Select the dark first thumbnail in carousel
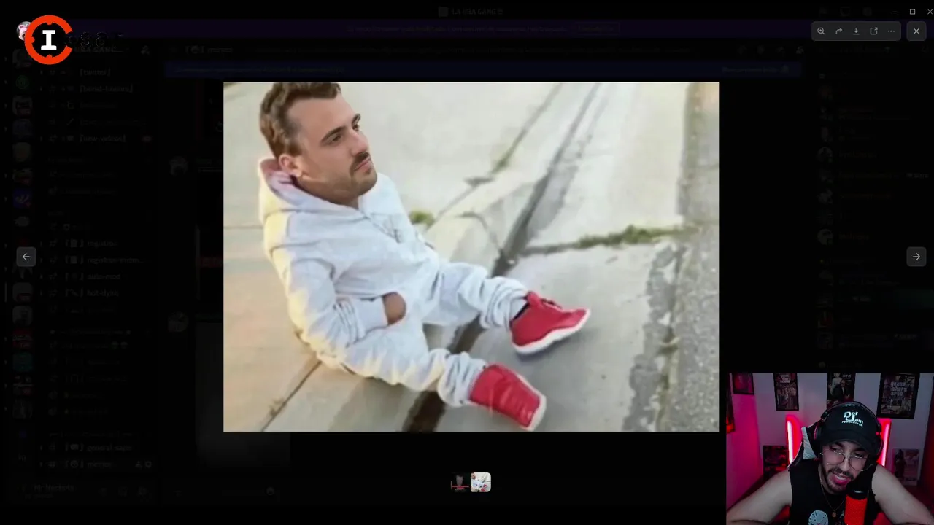The image size is (934, 525). pos(460,483)
